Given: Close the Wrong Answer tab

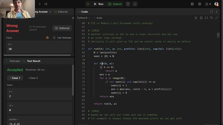Looking at the screenshot, I should tap(50, 12).
